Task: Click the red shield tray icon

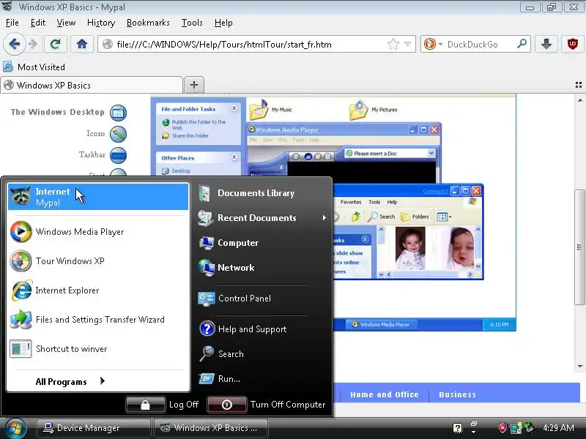Action: point(502,428)
